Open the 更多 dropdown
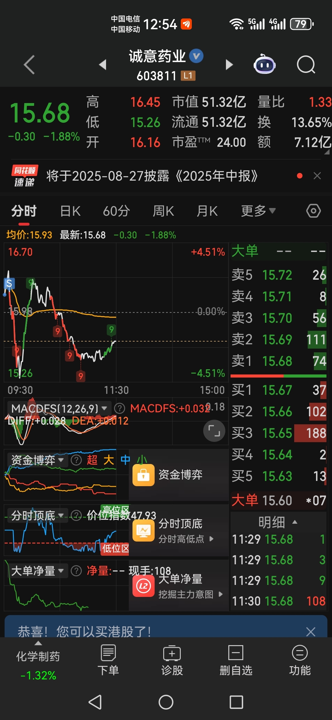 258,211
